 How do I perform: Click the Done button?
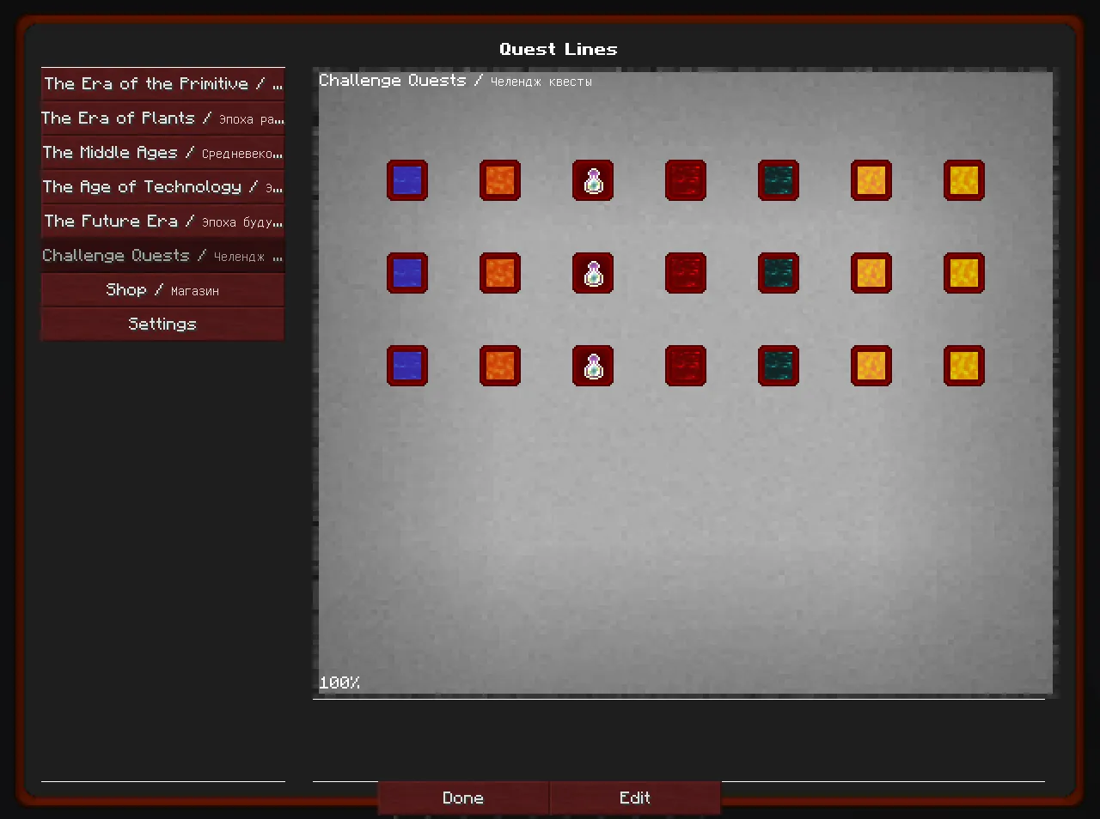[463, 798]
